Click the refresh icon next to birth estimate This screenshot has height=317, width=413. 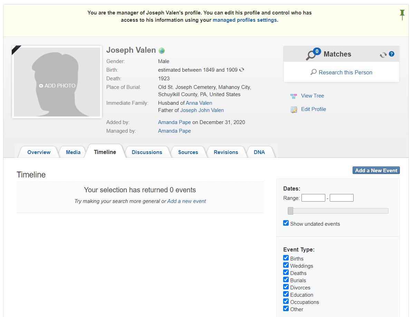coord(242,70)
